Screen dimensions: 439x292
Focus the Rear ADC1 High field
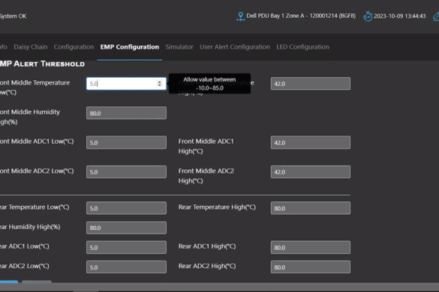click(x=311, y=247)
